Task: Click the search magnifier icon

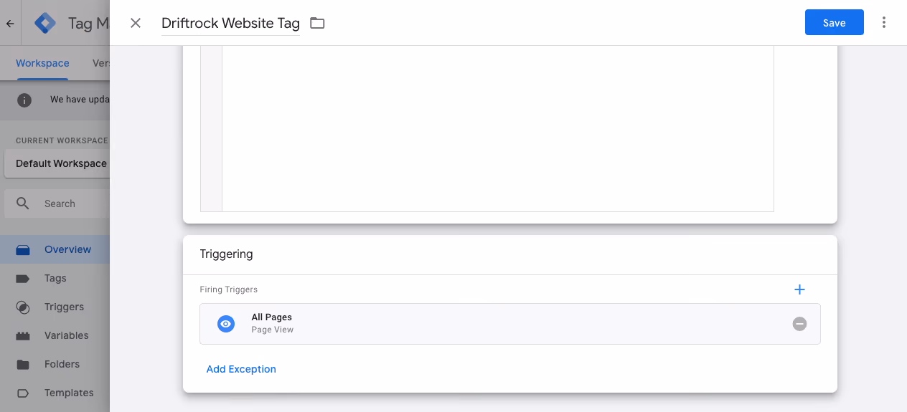Action: pos(23,203)
